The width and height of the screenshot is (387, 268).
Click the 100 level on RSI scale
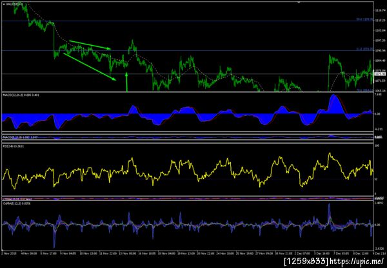click(x=377, y=146)
